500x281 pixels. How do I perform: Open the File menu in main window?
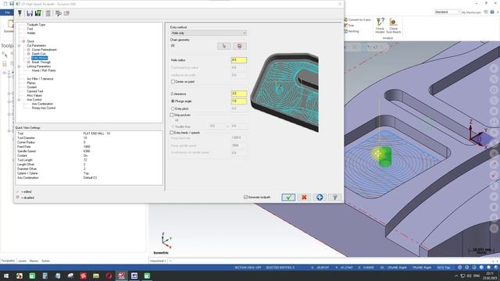point(6,12)
